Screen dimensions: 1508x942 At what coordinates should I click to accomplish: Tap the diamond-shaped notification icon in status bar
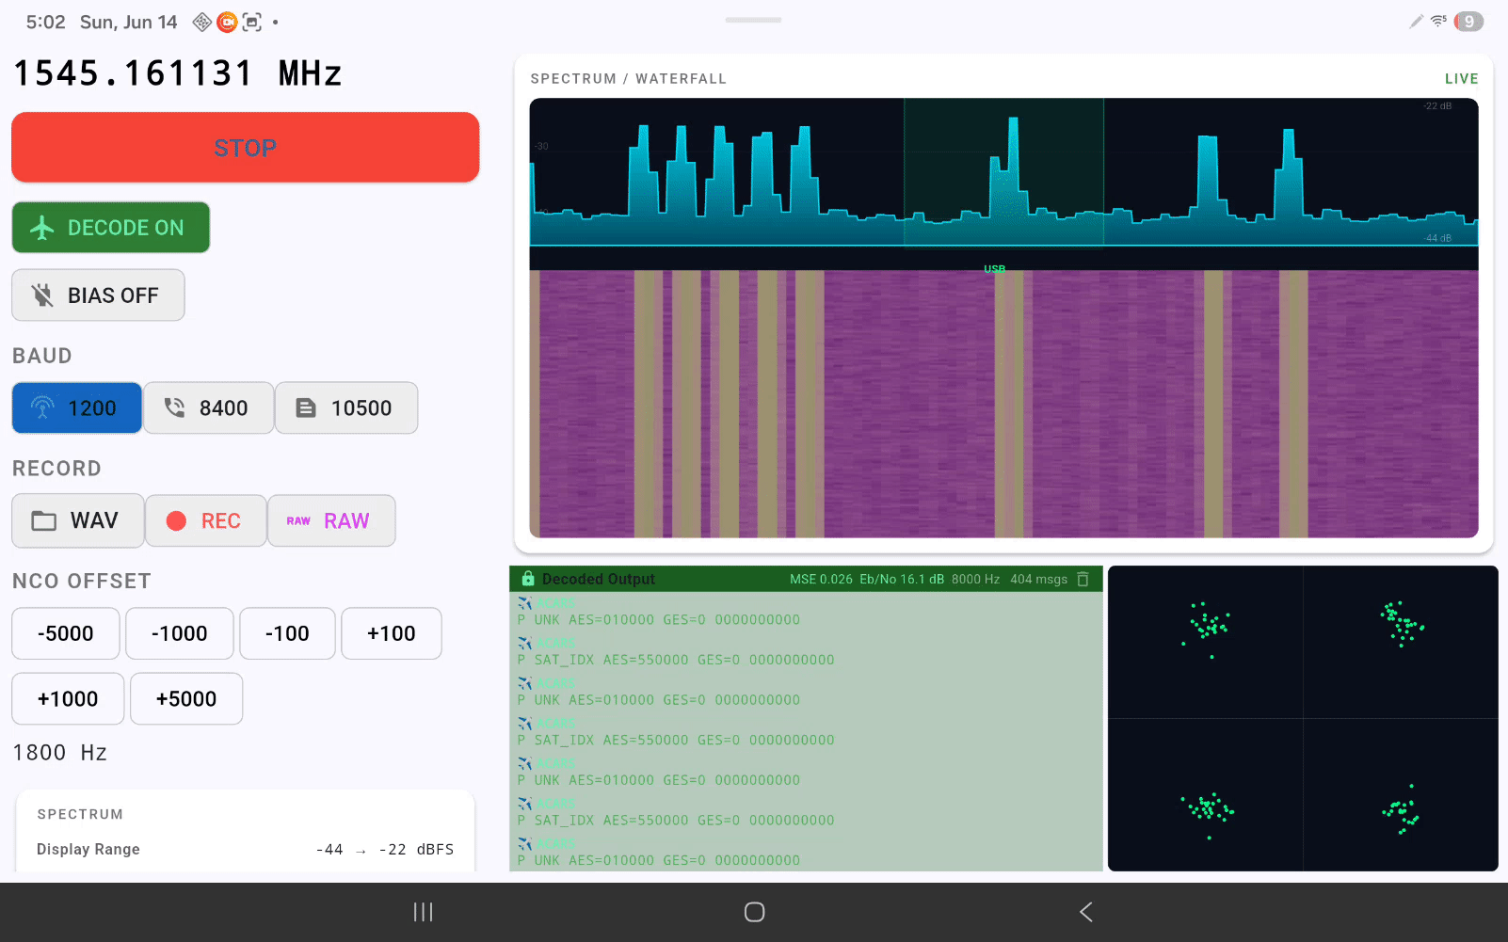point(201,22)
